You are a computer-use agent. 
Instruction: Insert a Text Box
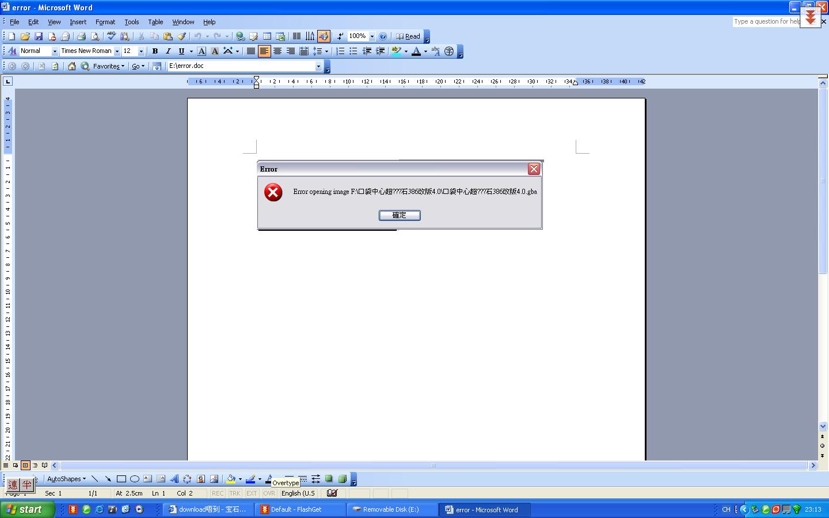coord(148,479)
